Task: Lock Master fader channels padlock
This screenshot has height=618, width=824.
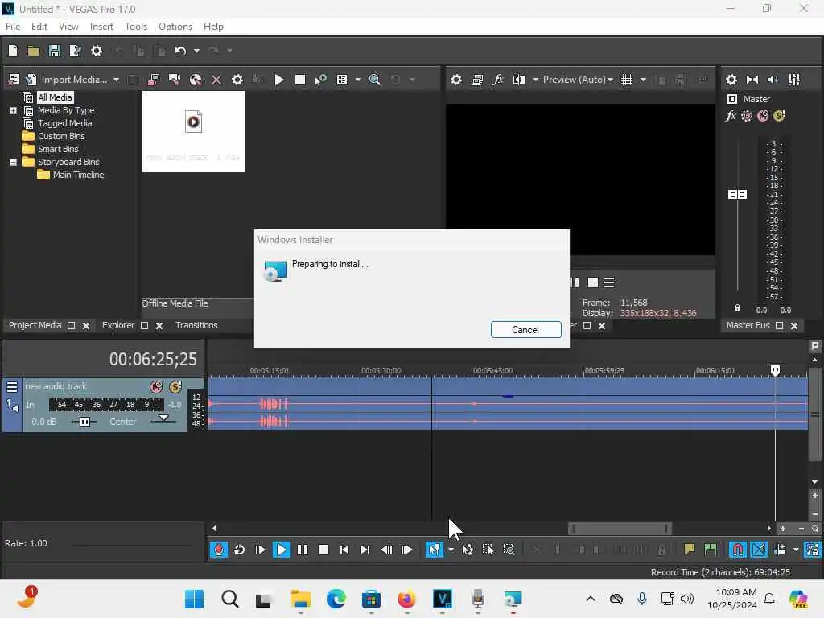Action: pyautogui.click(x=737, y=308)
